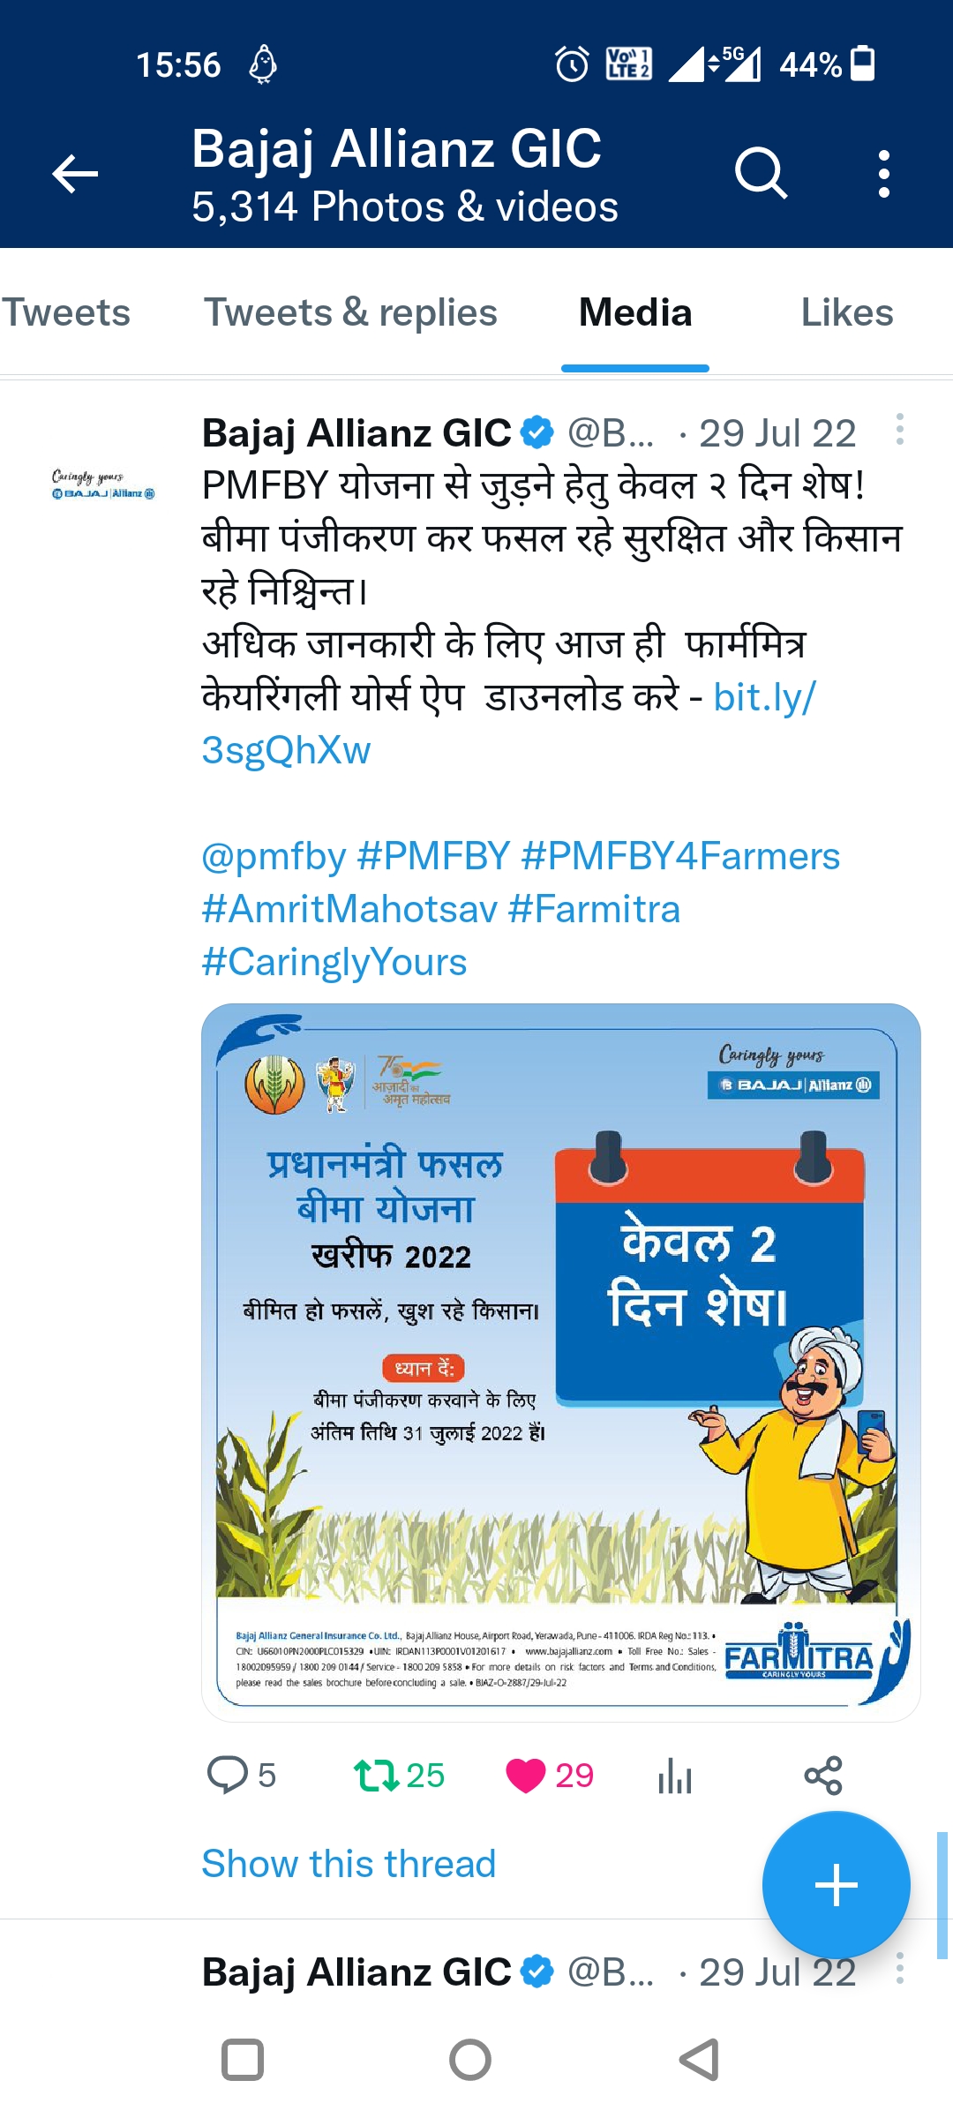Open the second tweet's more options menu
The height and width of the screenshot is (2118, 953).
pos(899,1969)
